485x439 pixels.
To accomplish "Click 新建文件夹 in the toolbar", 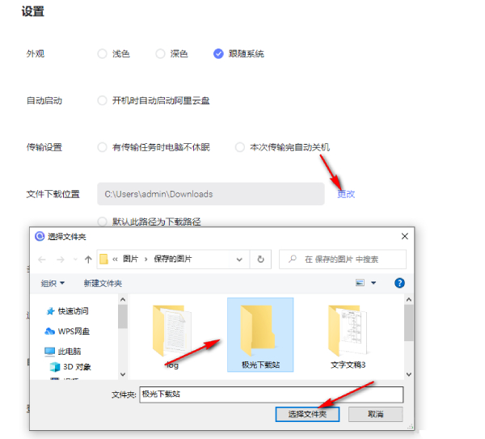I will (x=103, y=284).
